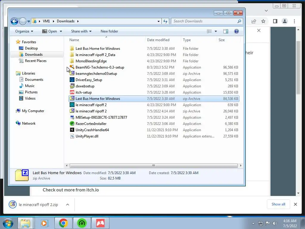Select Libraries in navigation pane
Screen dimensions: 305x229
28,73
